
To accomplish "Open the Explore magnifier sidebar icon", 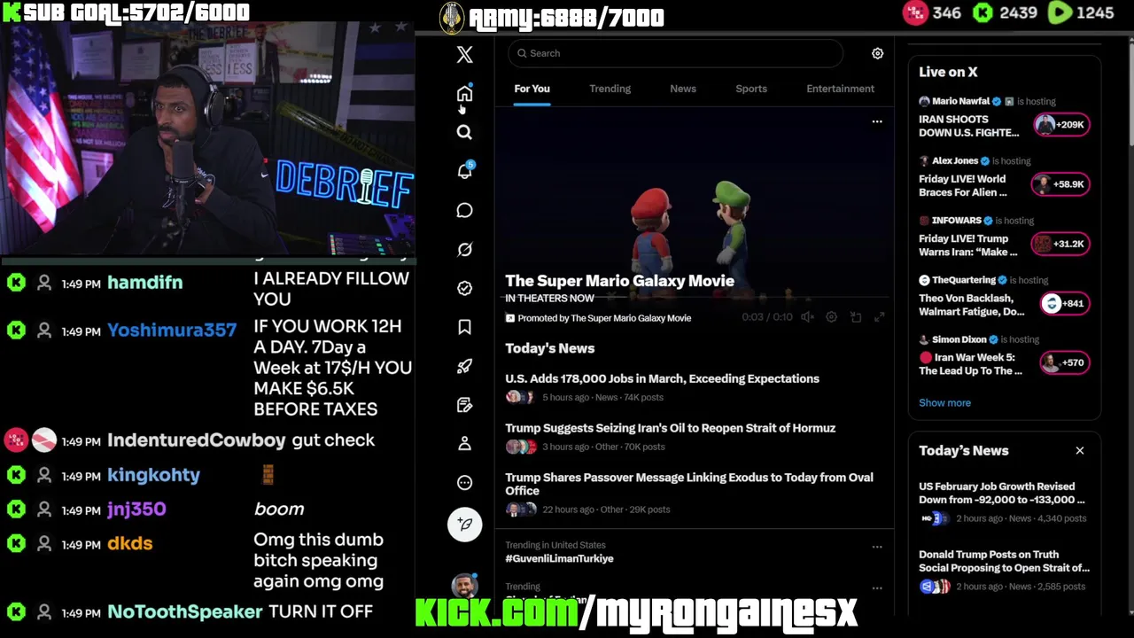I will (464, 132).
